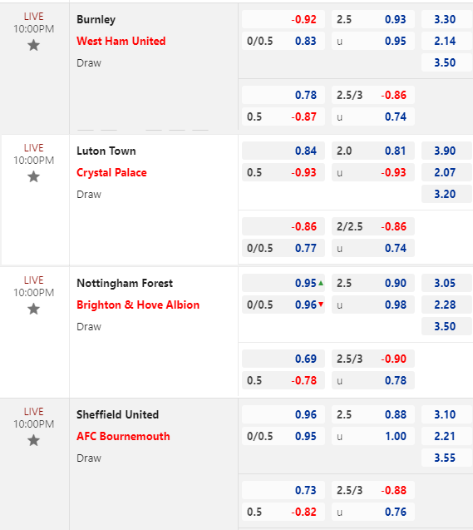Choose Sheffield United draw odds 3.55
This screenshot has height=530, width=473.
tap(446, 458)
